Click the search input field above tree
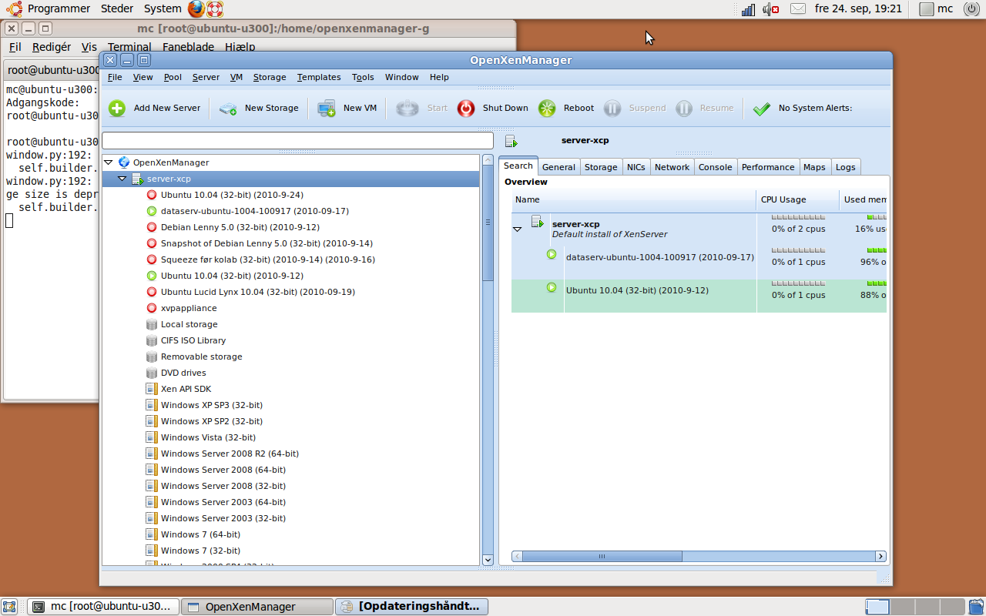The image size is (986, 616). point(297,141)
